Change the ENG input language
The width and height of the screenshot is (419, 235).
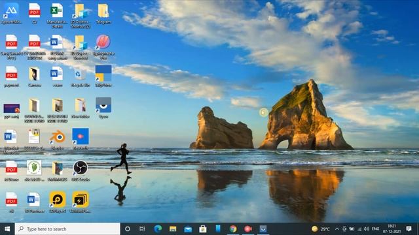coord(375,229)
